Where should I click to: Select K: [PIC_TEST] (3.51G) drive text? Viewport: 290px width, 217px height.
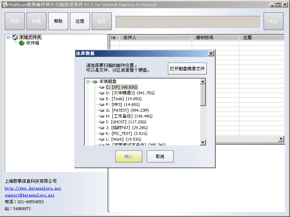pos(127,133)
